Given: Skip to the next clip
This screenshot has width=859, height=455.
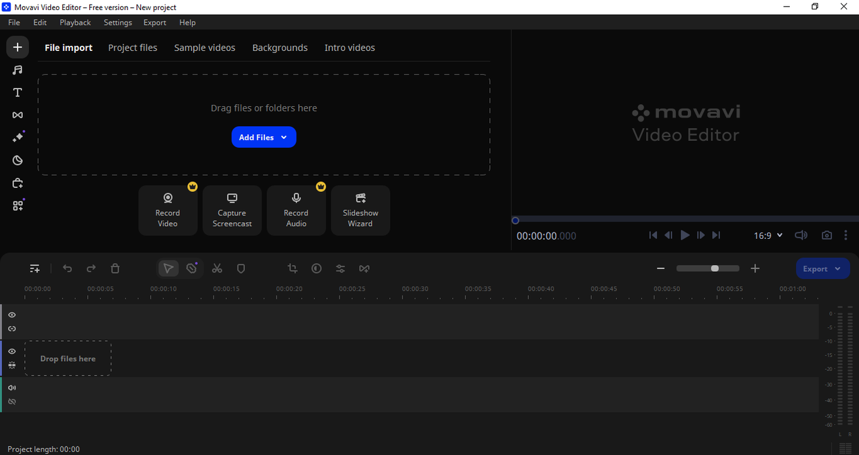Looking at the screenshot, I should tap(716, 236).
